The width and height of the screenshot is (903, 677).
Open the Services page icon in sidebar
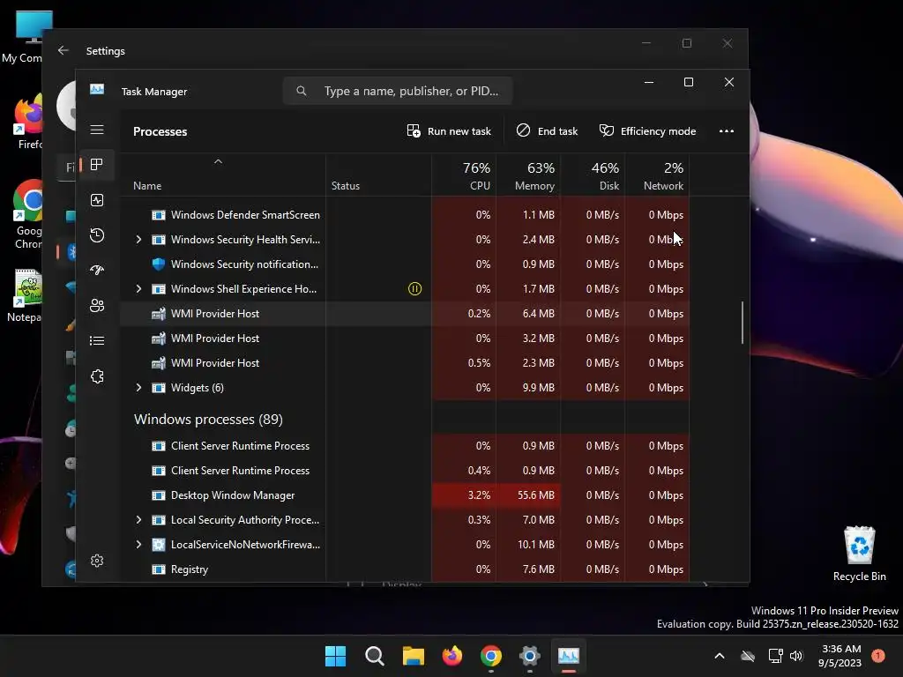pyautogui.click(x=97, y=376)
